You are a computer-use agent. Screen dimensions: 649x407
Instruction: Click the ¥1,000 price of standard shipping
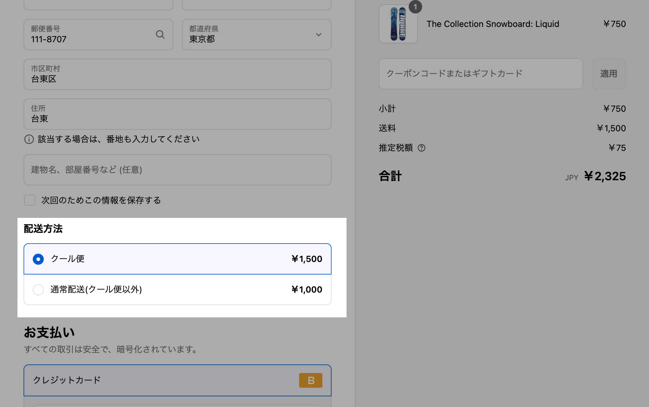(306, 289)
